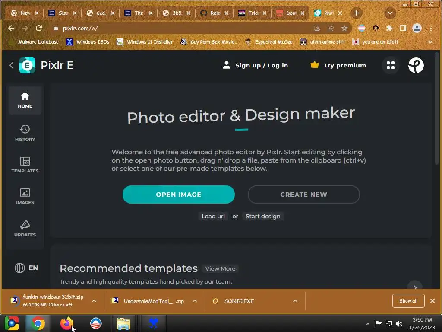442x332 pixels.
Task: Open the History section in sidebar
Action: tap(25, 133)
